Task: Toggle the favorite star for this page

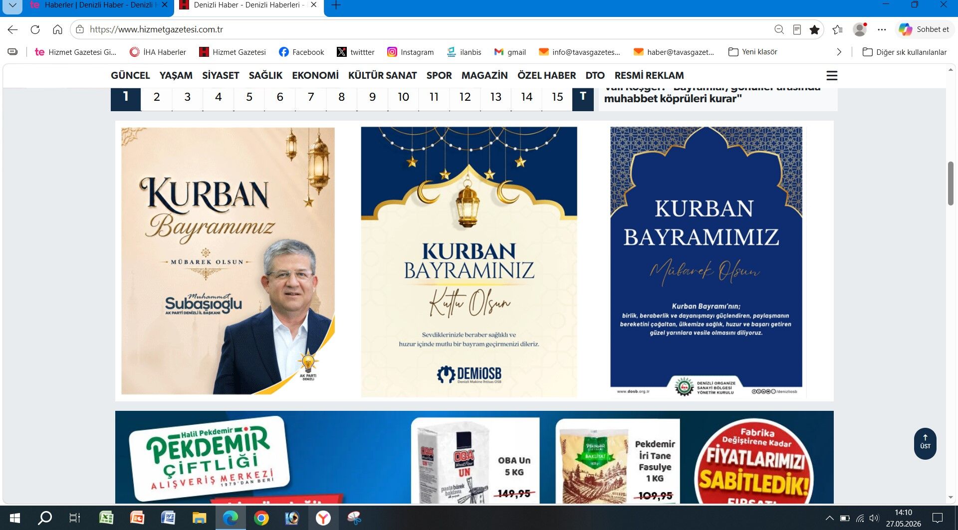Action: tap(815, 29)
